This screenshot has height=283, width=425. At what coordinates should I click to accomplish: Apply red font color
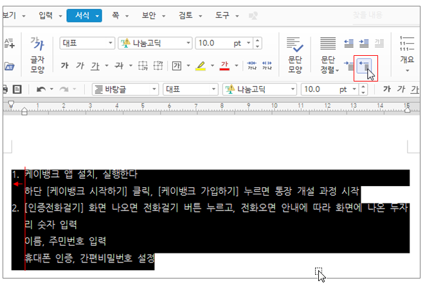[224, 65]
